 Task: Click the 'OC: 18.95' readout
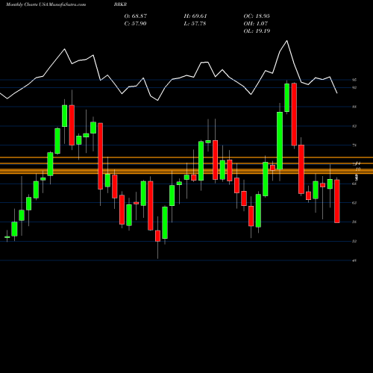(257, 16)
